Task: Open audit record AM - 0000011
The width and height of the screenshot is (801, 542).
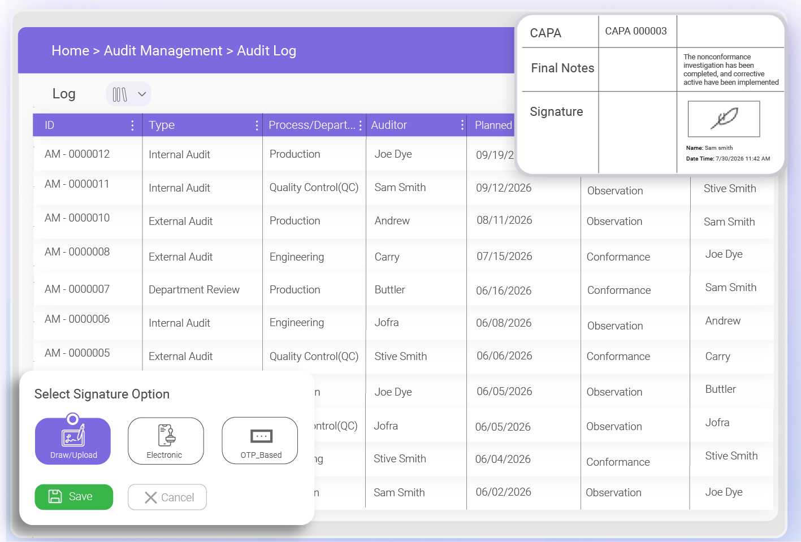Action: [77, 184]
